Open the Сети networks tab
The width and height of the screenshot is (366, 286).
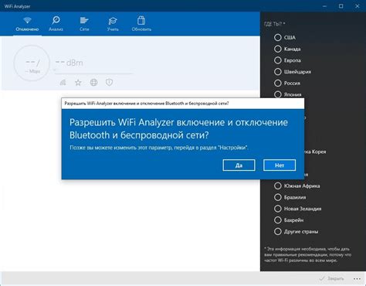click(x=84, y=24)
